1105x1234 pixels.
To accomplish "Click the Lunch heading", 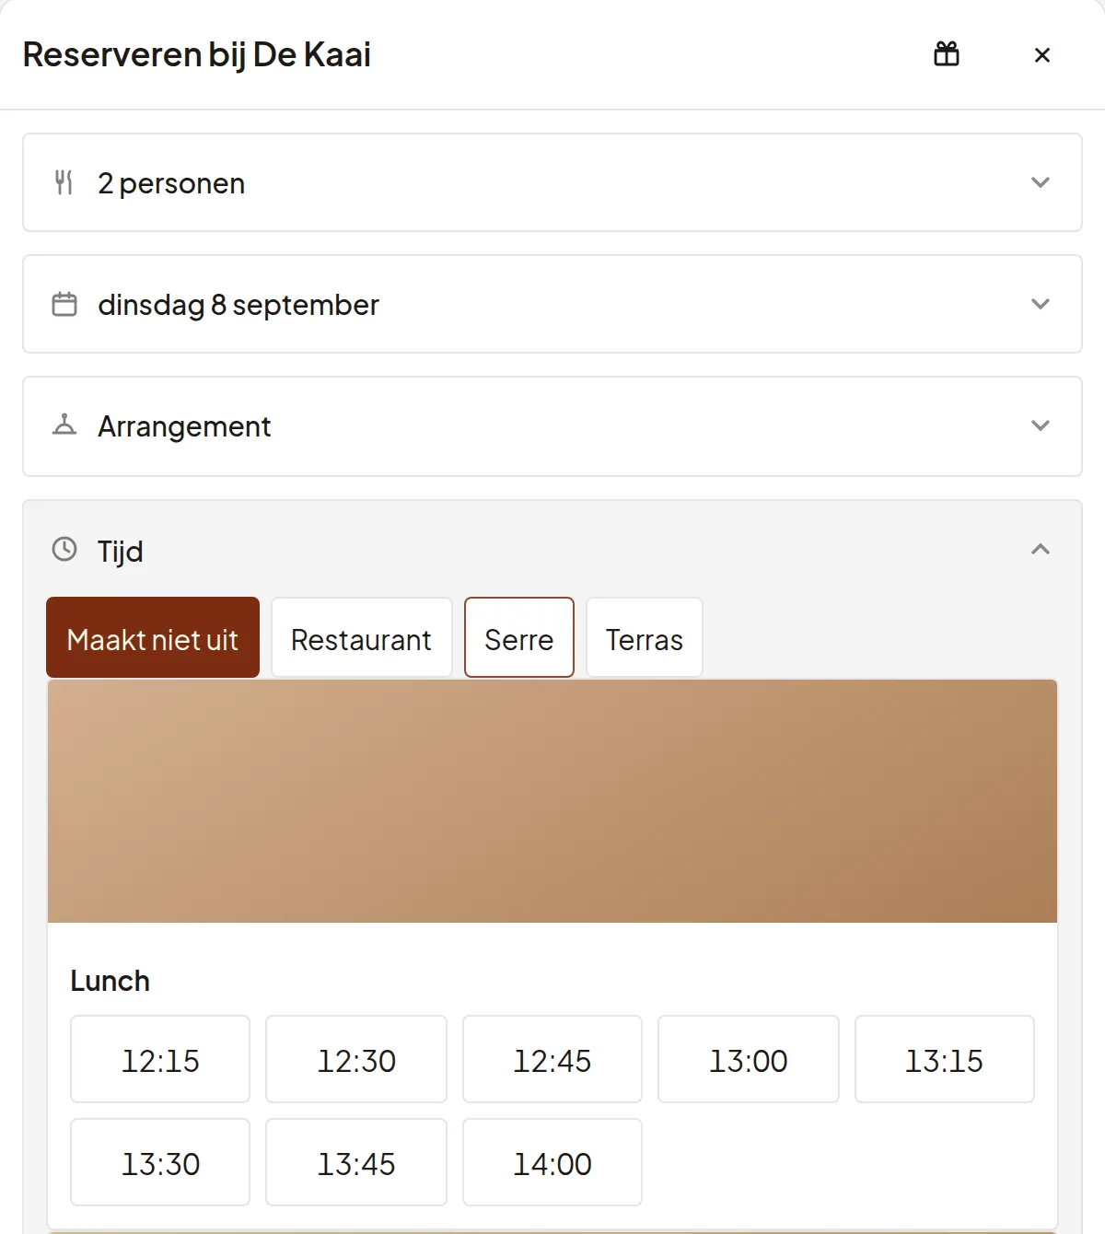I will coord(110,981).
